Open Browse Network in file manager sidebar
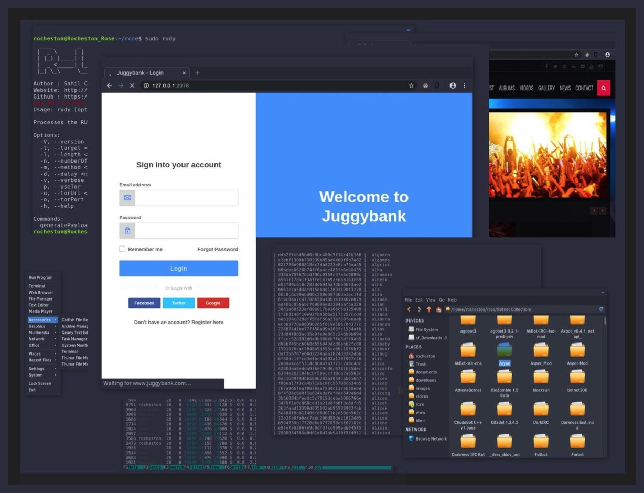The width and height of the screenshot is (644, 493). 427,438
